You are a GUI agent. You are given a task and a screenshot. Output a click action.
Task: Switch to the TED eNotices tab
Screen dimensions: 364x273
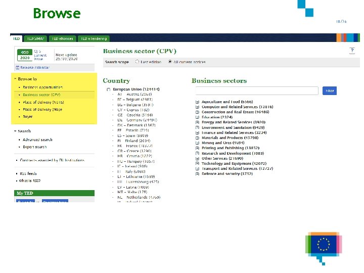(63, 38)
